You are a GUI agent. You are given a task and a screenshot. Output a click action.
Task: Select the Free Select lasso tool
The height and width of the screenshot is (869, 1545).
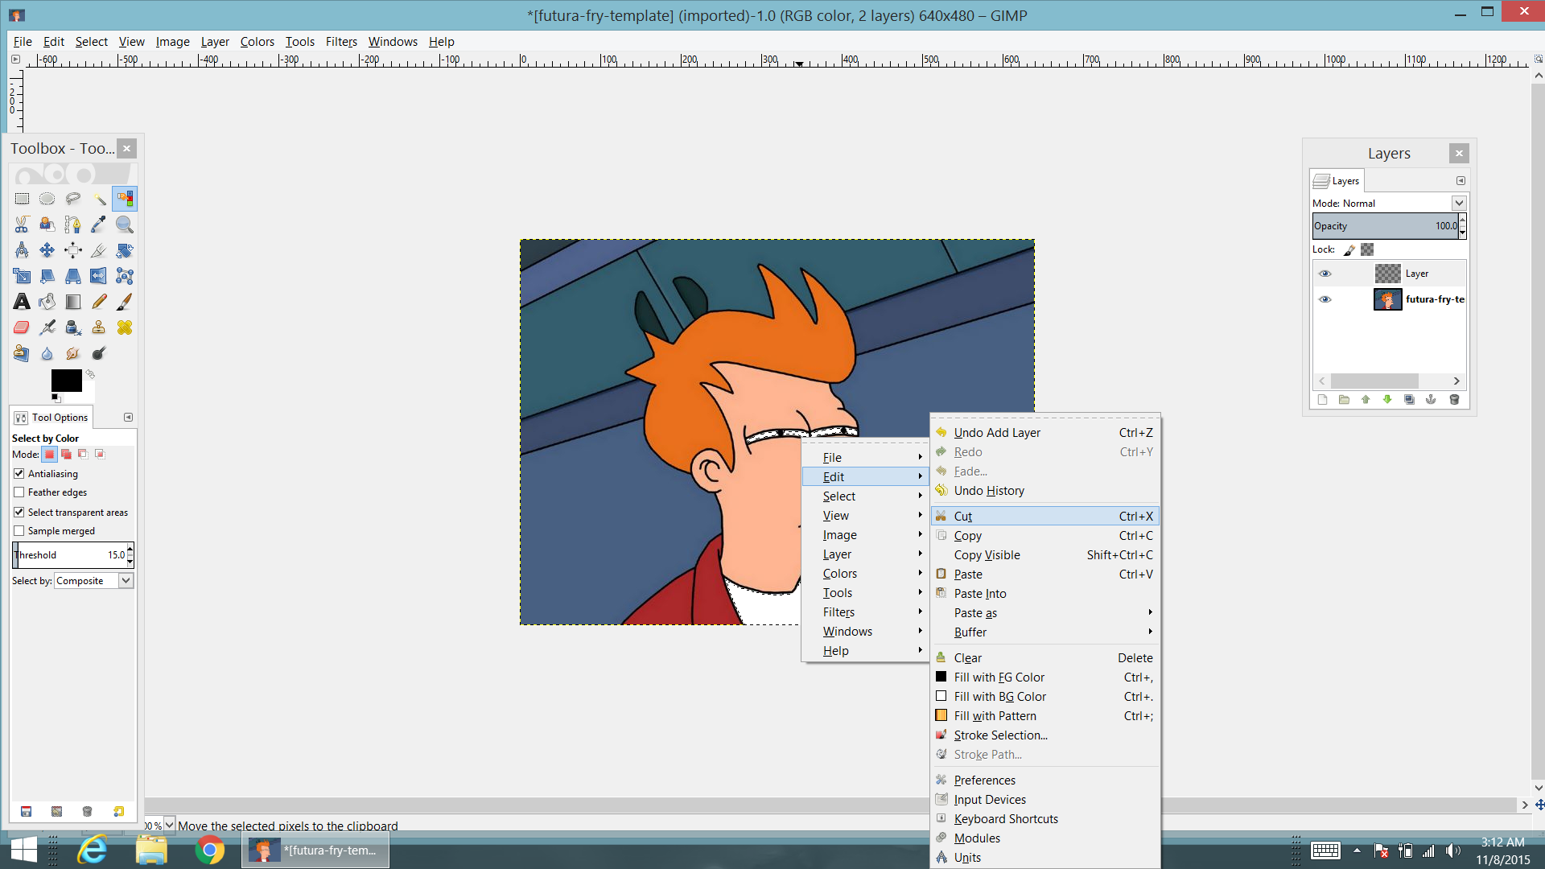pyautogui.click(x=73, y=199)
